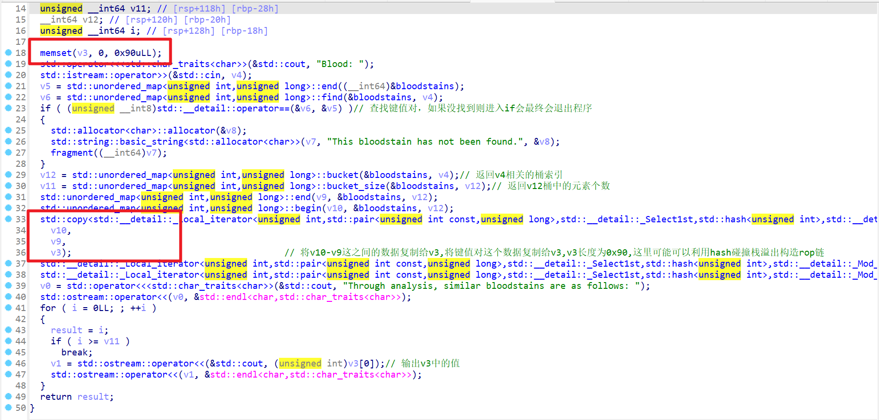Click the blue marker at line 49
879x420 pixels.
tap(8, 396)
